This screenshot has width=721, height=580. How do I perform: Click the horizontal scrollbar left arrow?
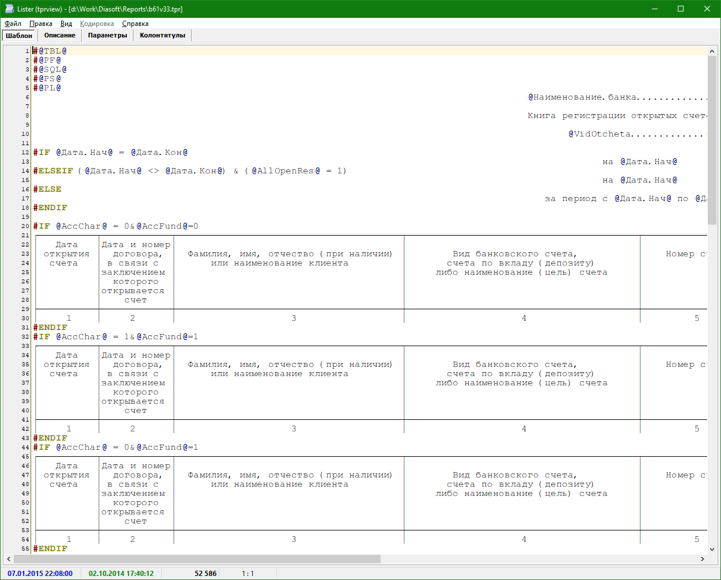click(9, 559)
